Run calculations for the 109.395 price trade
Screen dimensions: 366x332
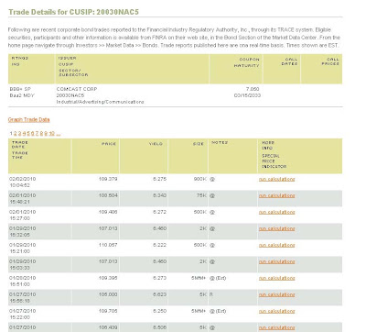pyautogui.click(x=276, y=278)
